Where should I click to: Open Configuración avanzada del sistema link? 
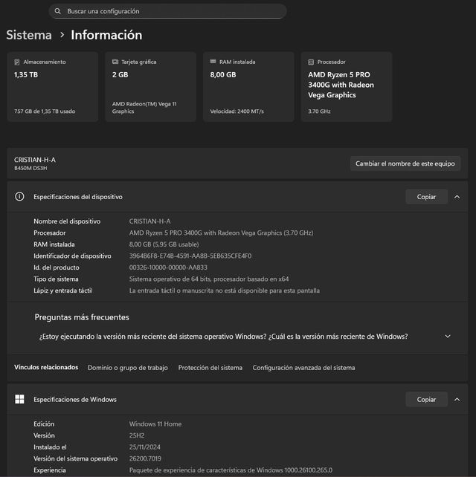303,368
